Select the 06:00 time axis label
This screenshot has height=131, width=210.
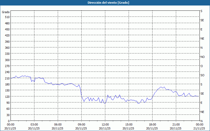point(58,124)
